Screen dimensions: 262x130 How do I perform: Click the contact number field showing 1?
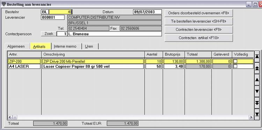(62, 34)
